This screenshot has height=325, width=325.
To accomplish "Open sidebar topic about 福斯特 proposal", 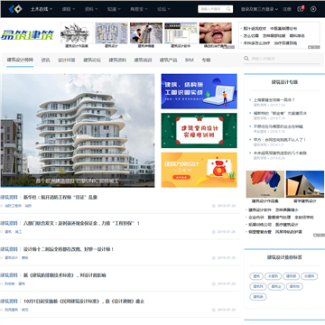I will pos(280,113).
